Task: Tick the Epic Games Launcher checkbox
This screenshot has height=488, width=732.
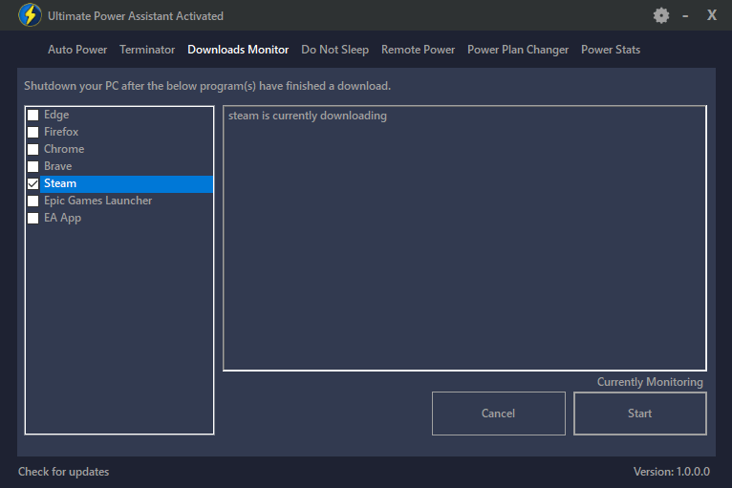Action: (33, 202)
